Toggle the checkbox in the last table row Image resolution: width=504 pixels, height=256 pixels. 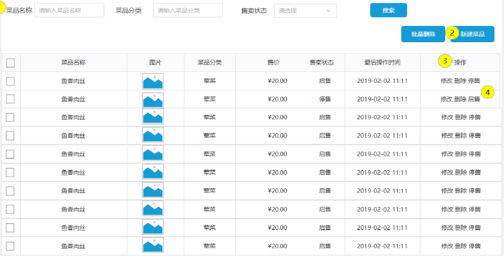pyautogui.click(x=10, y=246)
